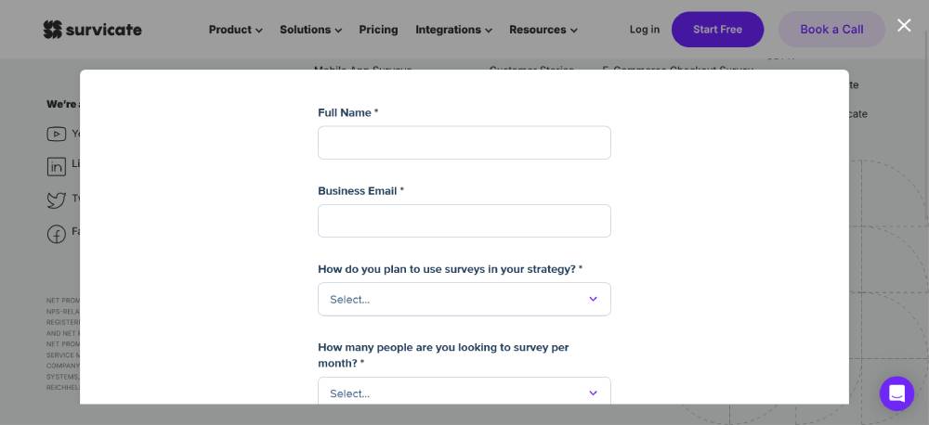Click the Business Email field label

pos(358,191)
